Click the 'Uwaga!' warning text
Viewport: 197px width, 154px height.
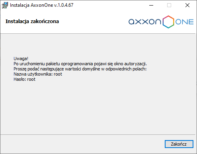click(x=21, y=58)
